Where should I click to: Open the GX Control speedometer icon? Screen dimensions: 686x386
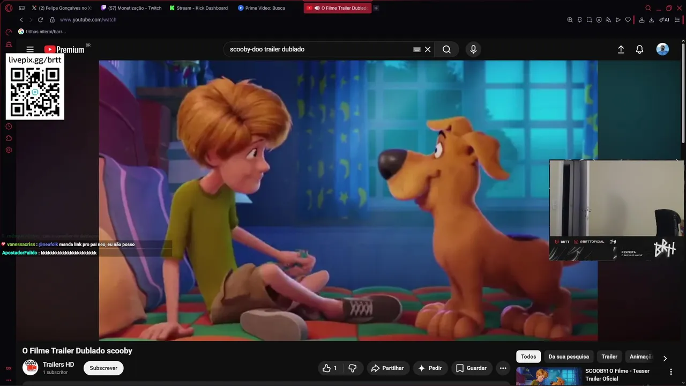9,32
